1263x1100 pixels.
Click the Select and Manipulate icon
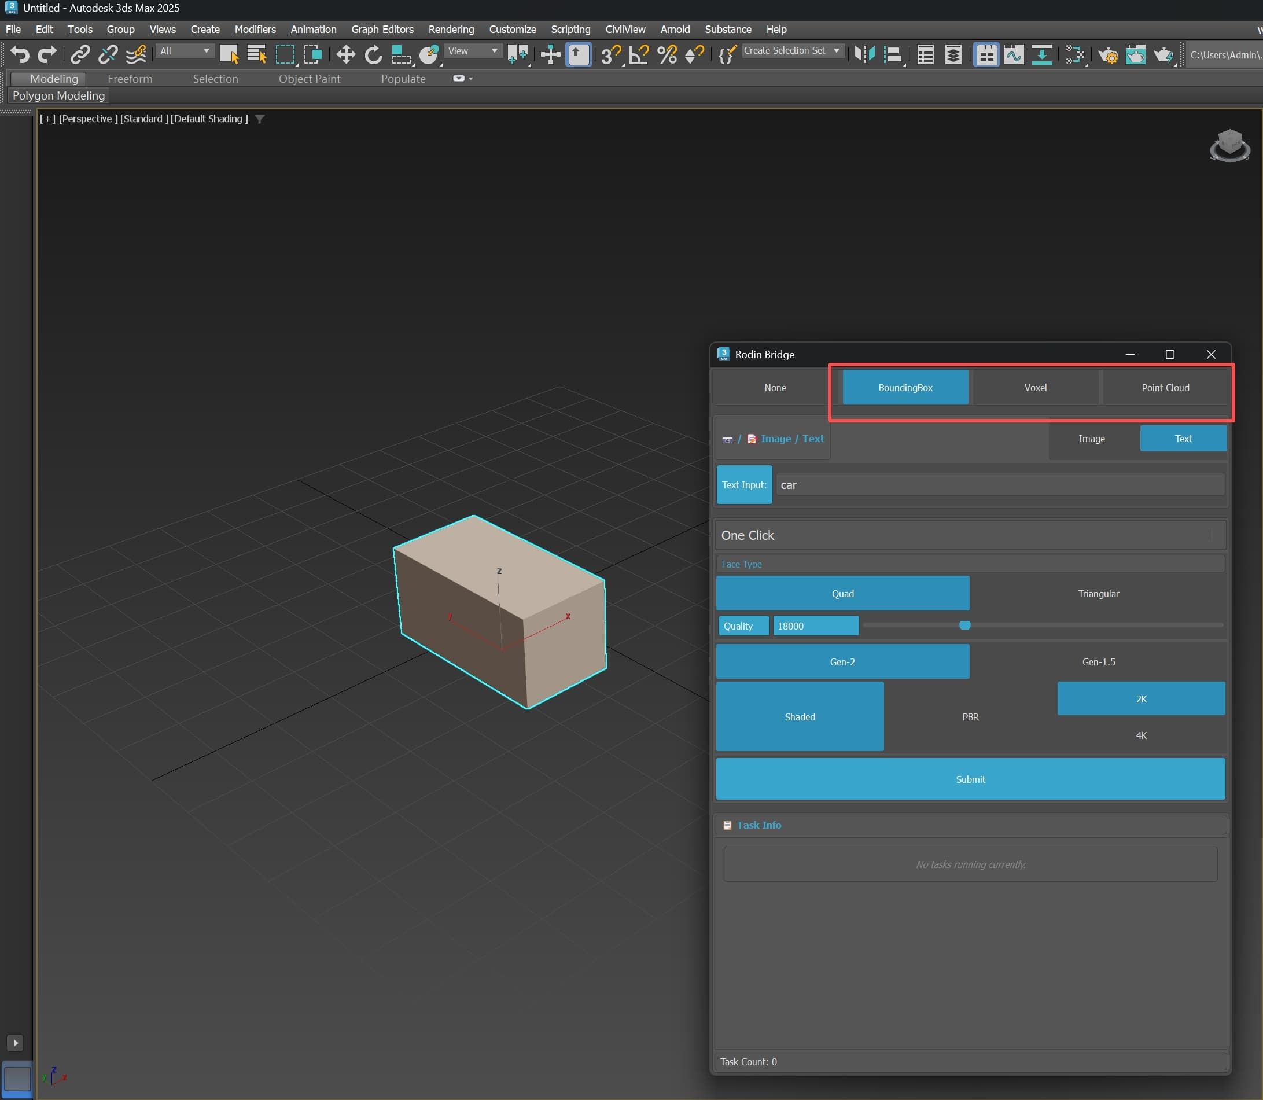(550, 54)
